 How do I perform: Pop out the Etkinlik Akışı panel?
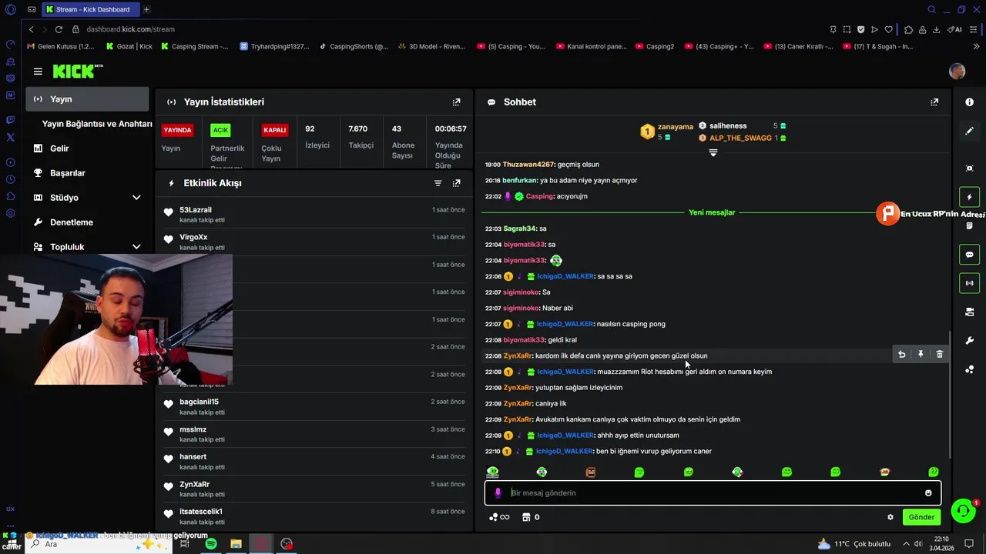point(456,183)
